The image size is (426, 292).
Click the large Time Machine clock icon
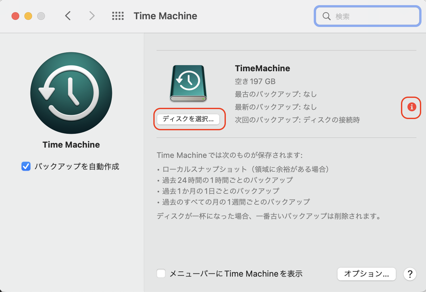coord(71,93)
